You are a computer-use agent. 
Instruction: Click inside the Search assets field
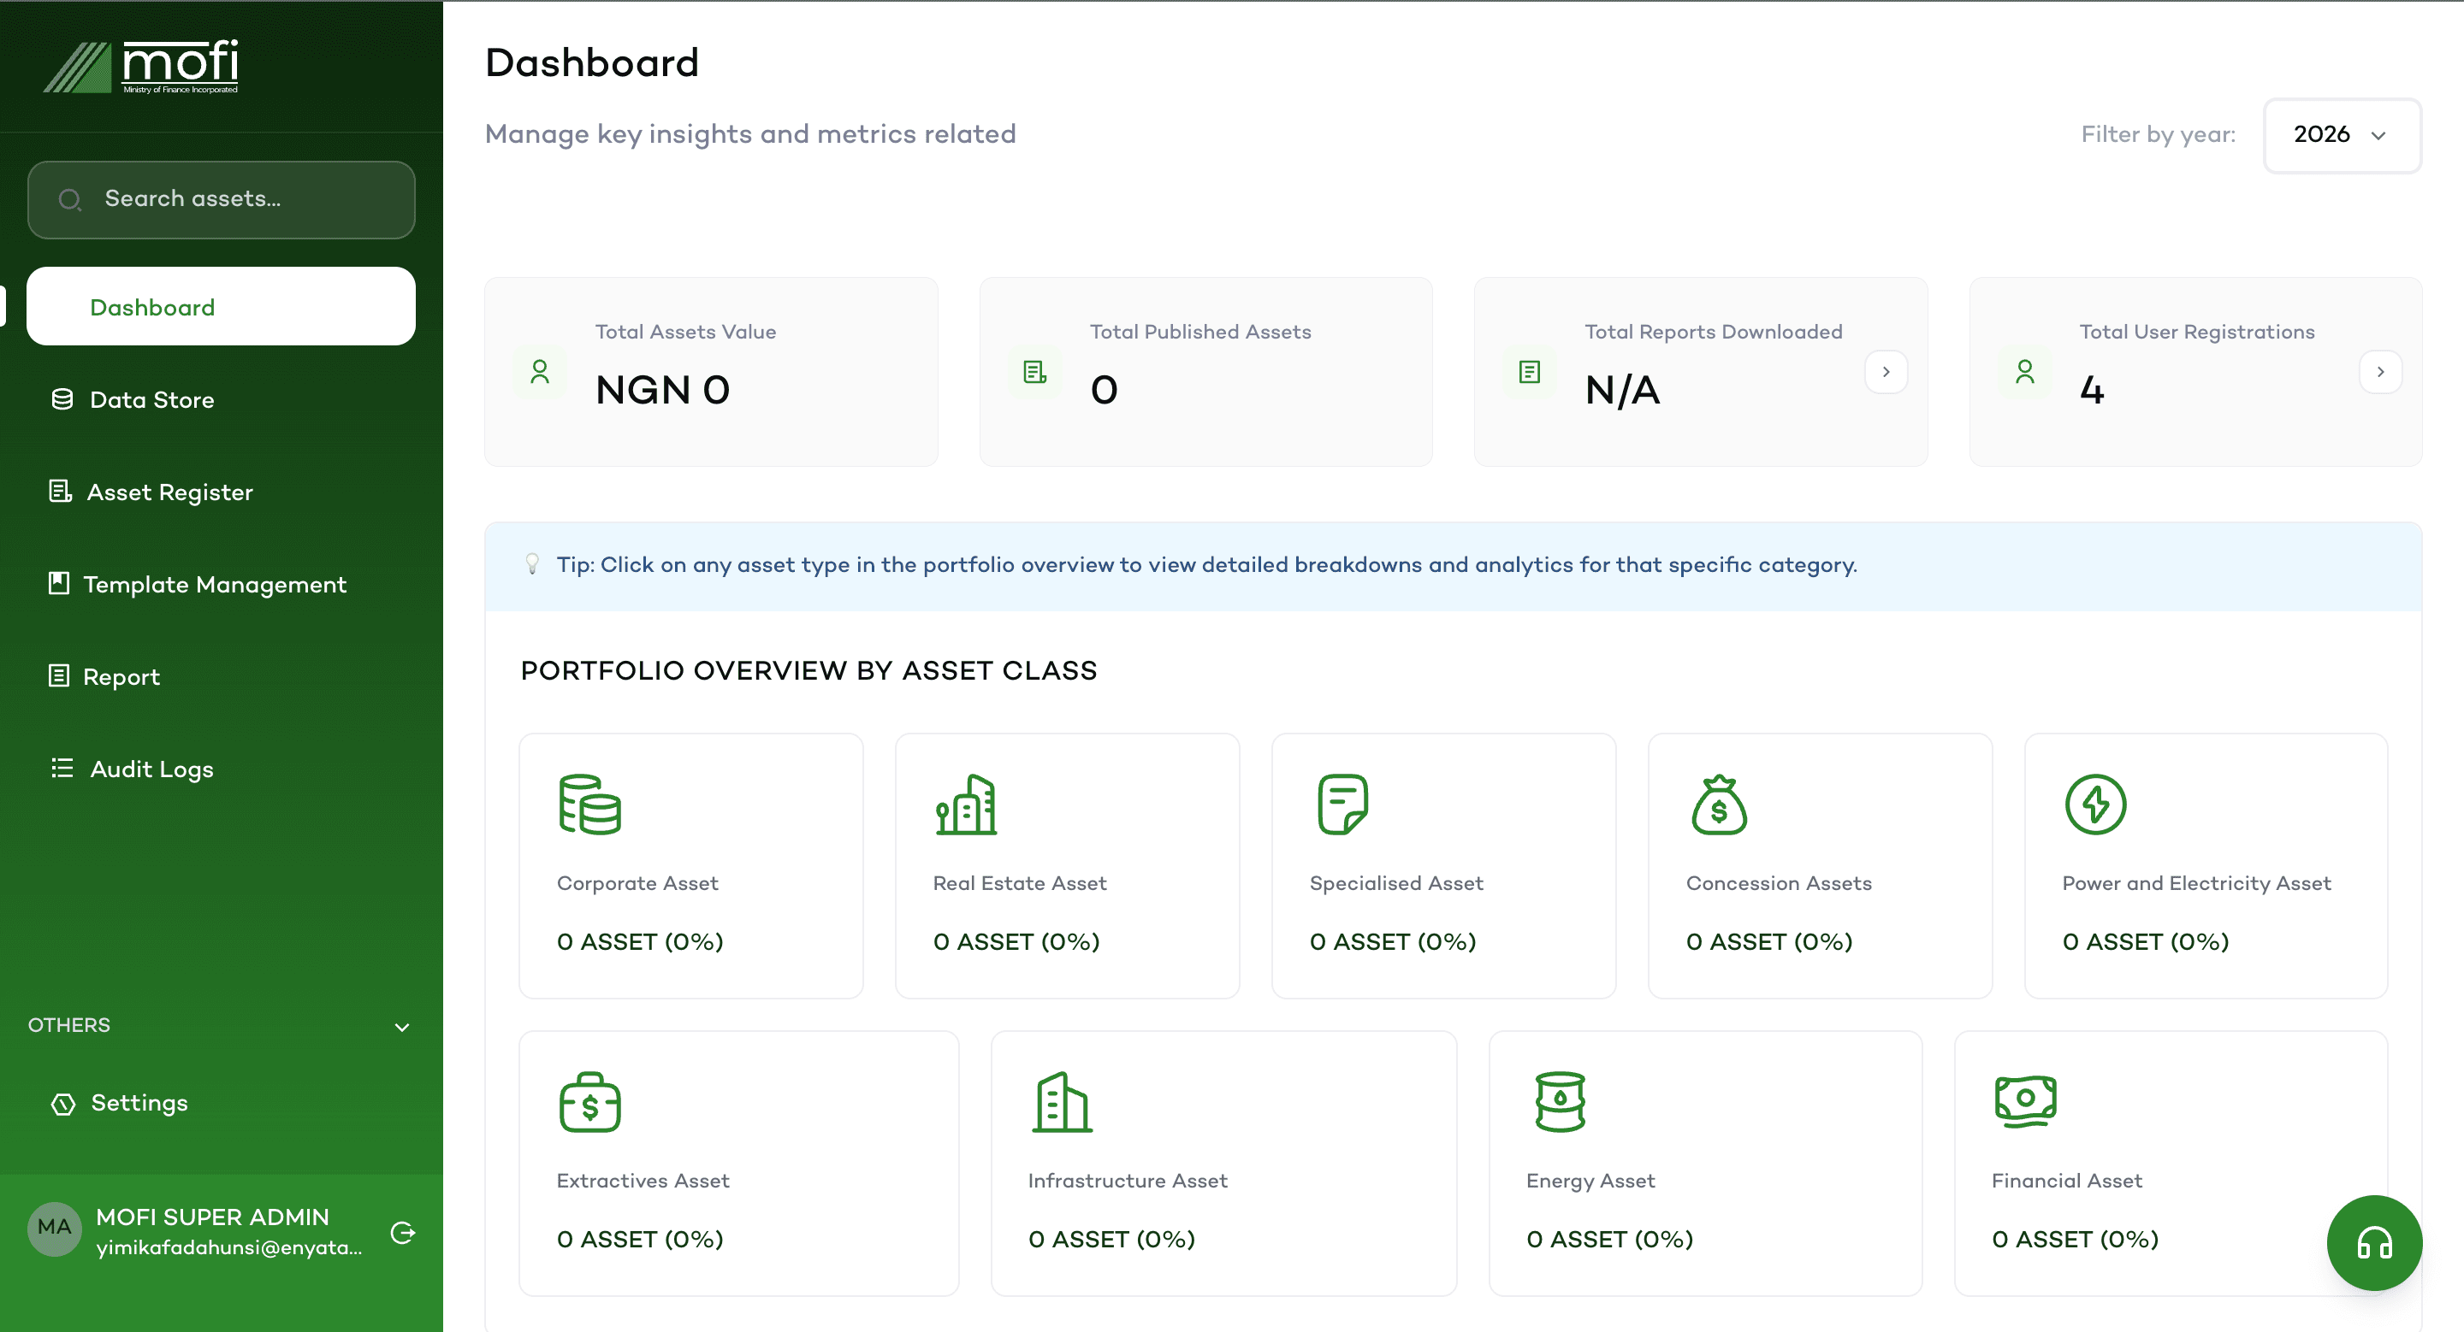click(220, 200)
